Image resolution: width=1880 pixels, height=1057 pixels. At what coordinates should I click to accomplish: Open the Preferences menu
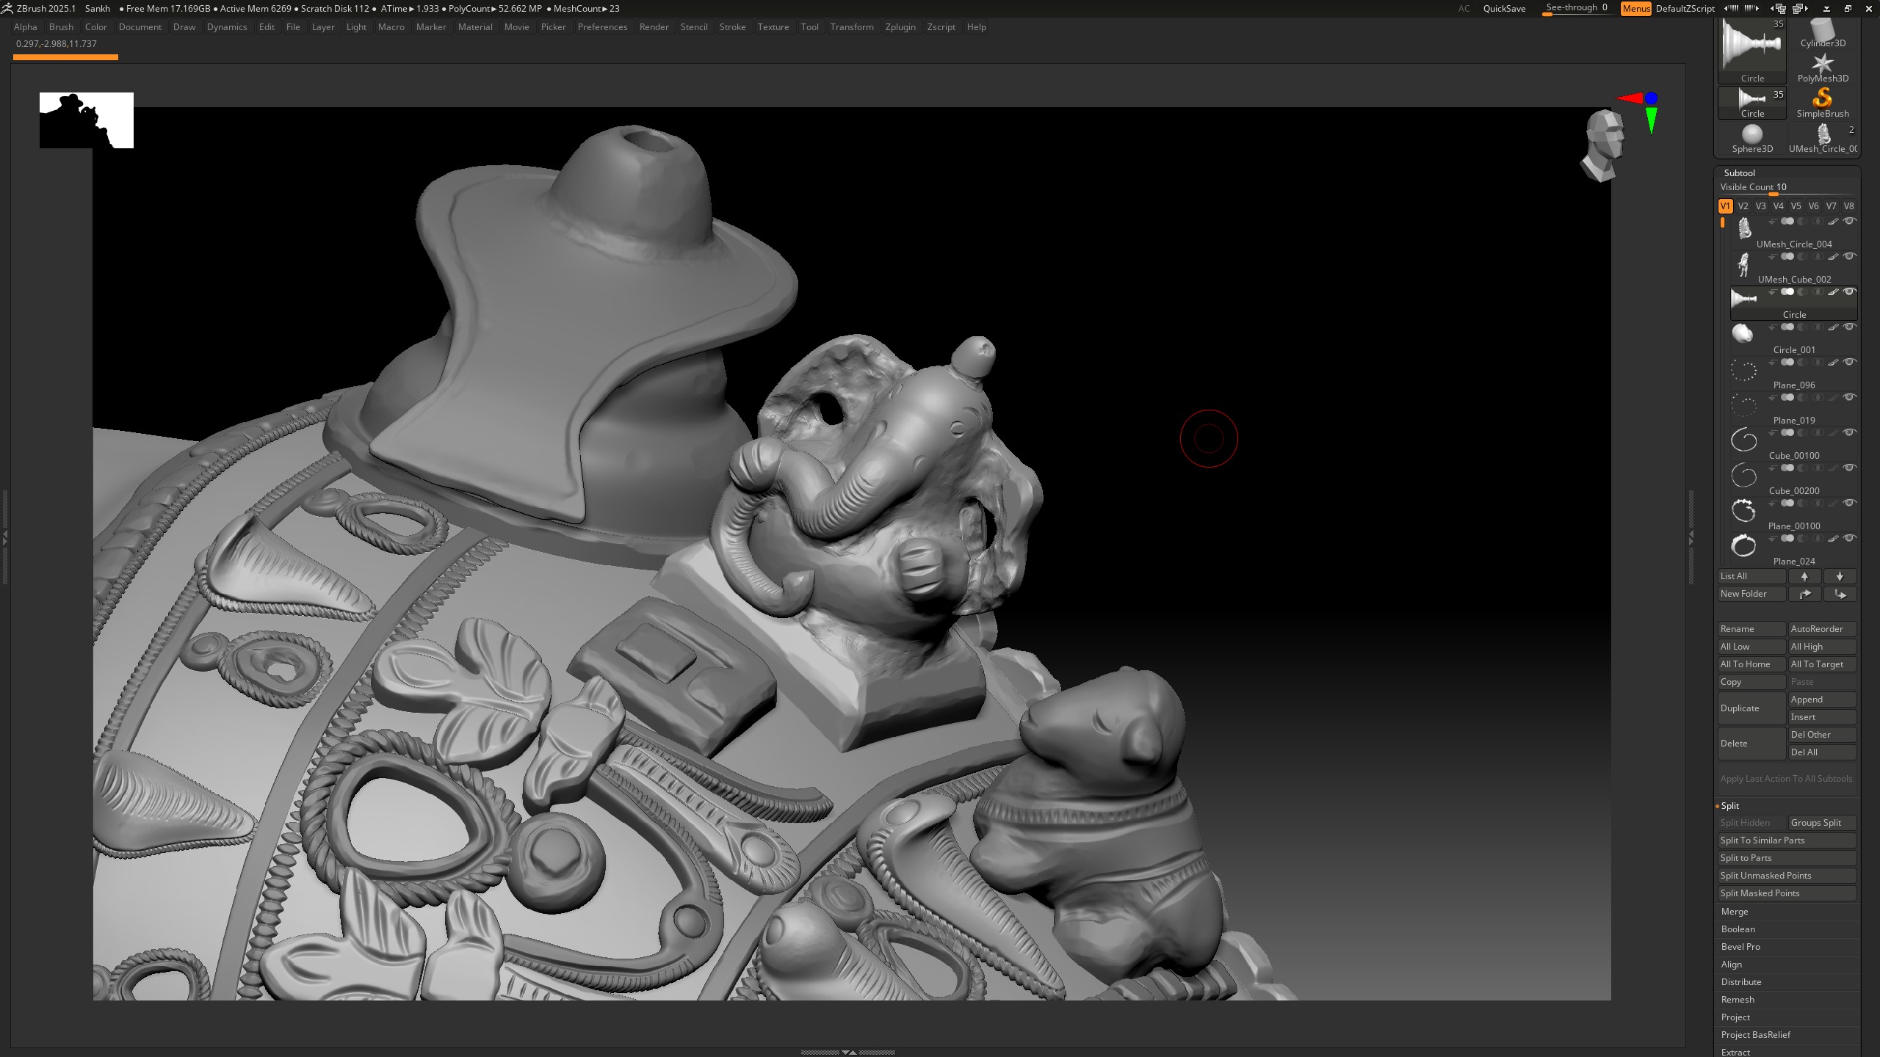pos(602,27)
